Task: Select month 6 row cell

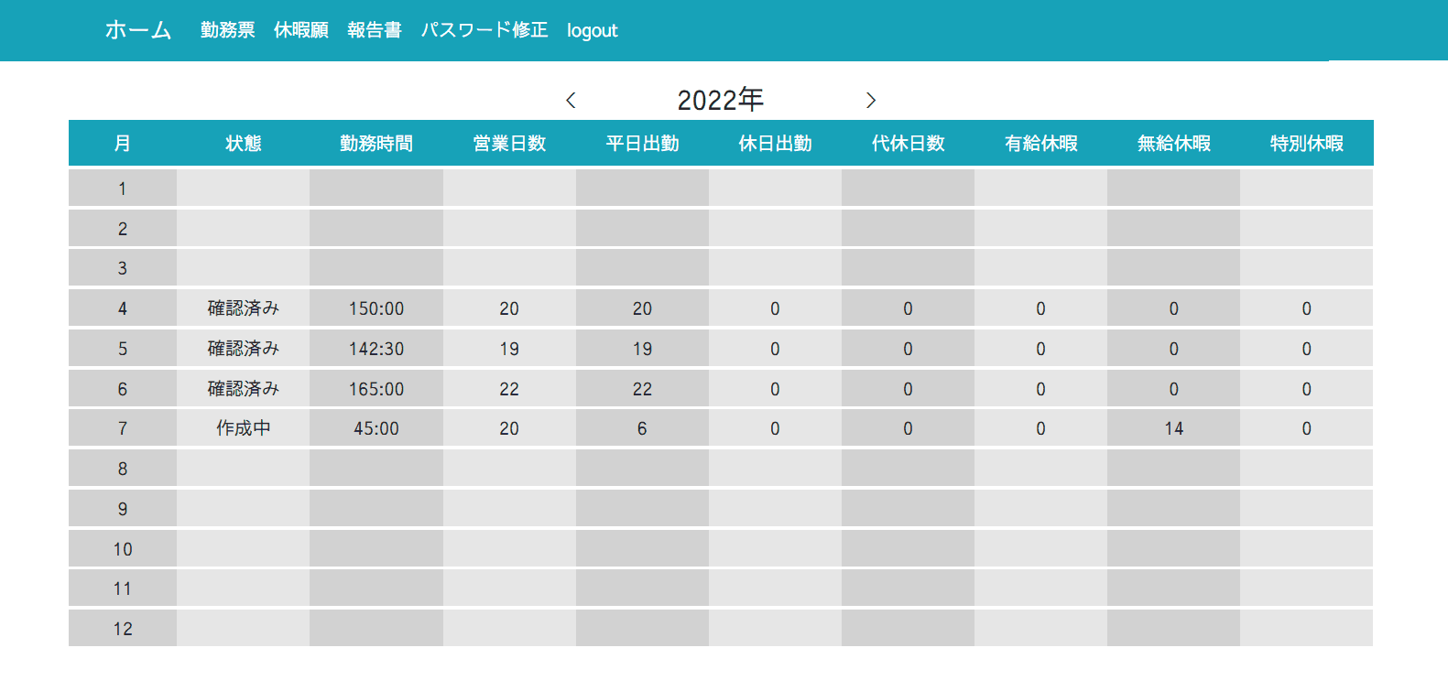Action: pyautogui.click(x=123, y=388)
